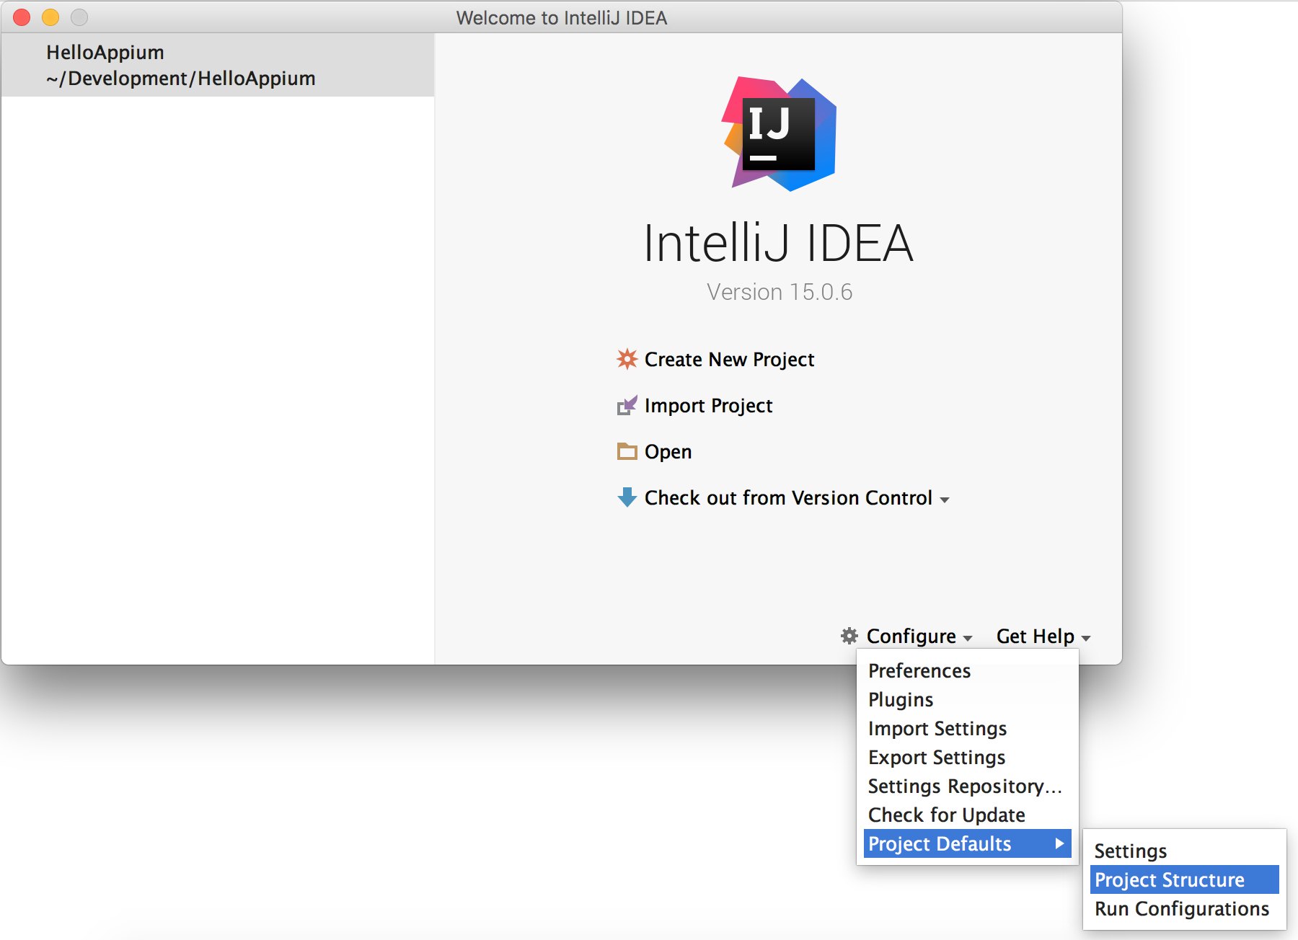Click the blue Version Control download arrow icon

pos(627,497)
